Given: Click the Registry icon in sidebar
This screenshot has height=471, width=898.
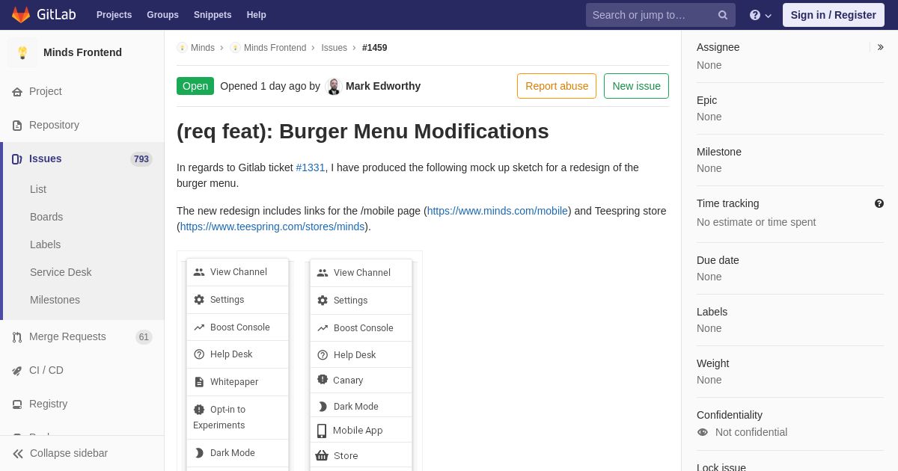Looking at the screenshot, I should pyautogui.click(x=17, y=404).
